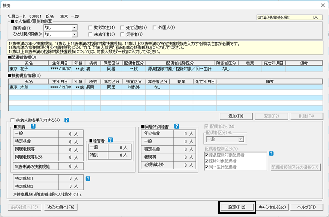Go to next employee 次の社員へ(F6)
This screenshot has width=329, height=217.
(x=61, y=207)
